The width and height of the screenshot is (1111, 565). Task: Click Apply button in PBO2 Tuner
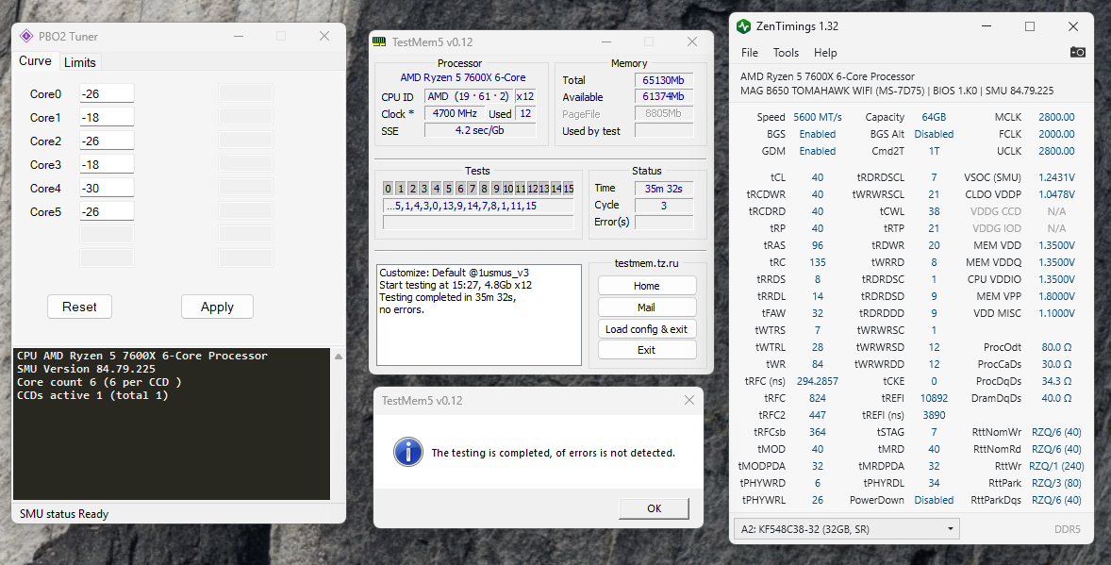tap(217, 307)
